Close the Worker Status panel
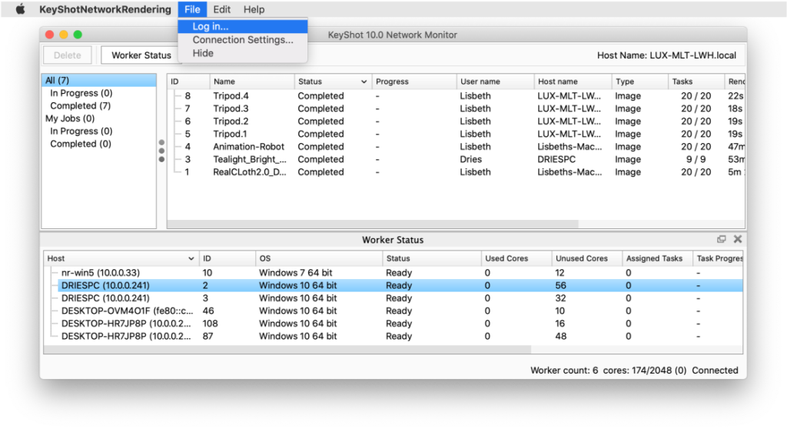Viewport: 787px width, 432px height. (x=738, y=240)
